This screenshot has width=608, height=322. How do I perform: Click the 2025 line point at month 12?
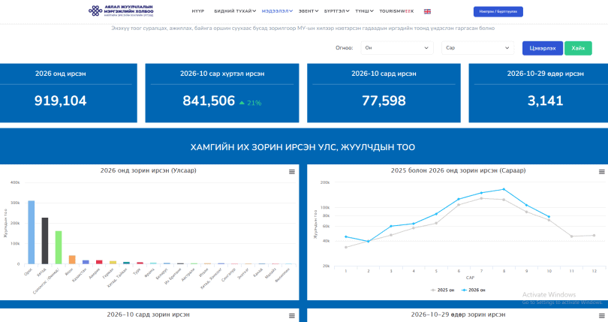tap(594, 236)
